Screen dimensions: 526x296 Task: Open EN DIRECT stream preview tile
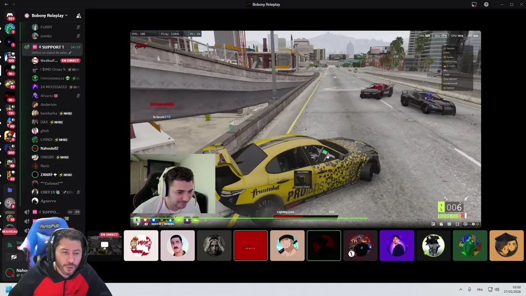pyautogui.click(x=104, y=245)
